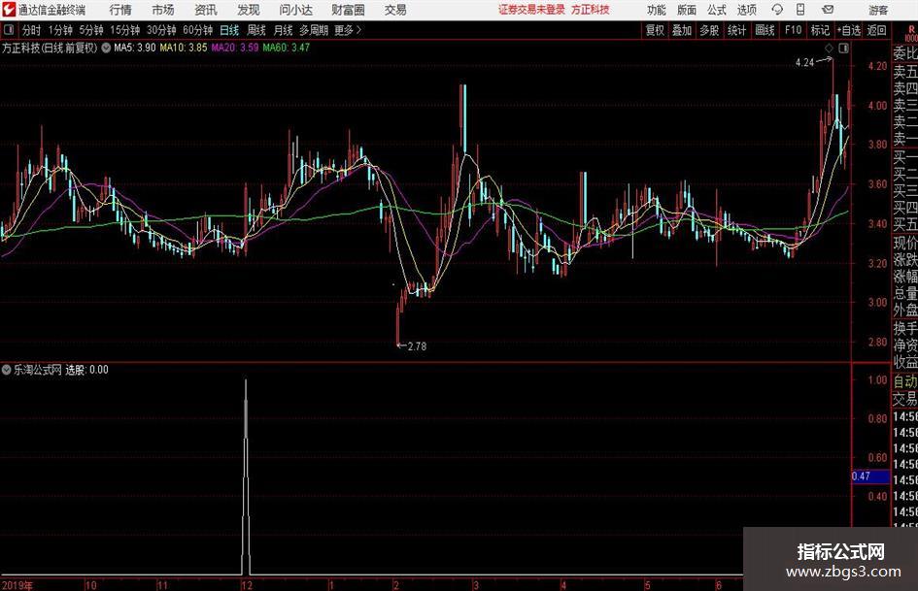Open the 发现 menu
Viewport: 918px width, 591px height.
[x=249, y=10]
